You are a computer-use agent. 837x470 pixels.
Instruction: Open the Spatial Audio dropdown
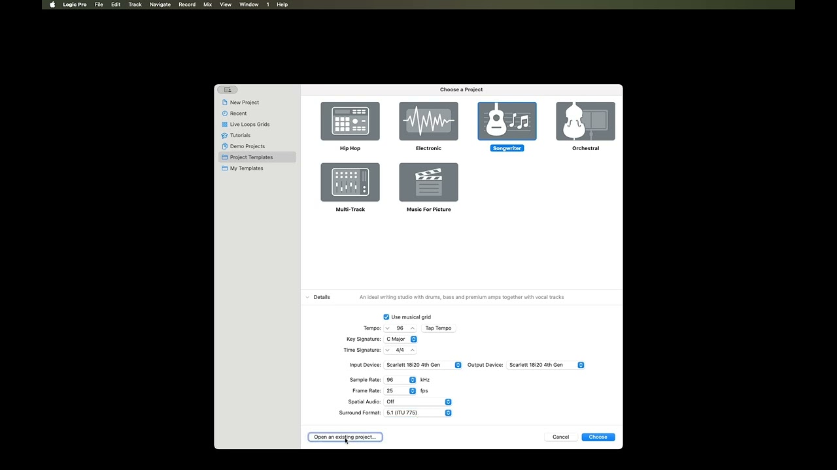(x=448, y=401)
